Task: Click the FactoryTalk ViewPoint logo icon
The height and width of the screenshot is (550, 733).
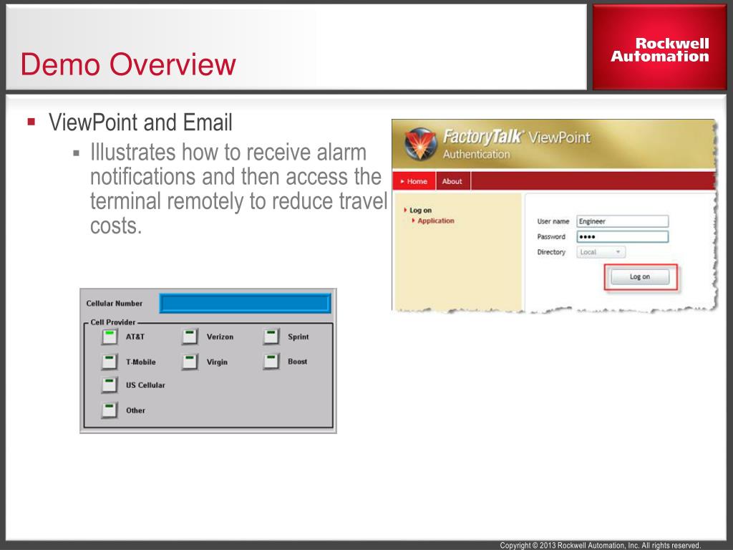Action: tap(420, 144)
